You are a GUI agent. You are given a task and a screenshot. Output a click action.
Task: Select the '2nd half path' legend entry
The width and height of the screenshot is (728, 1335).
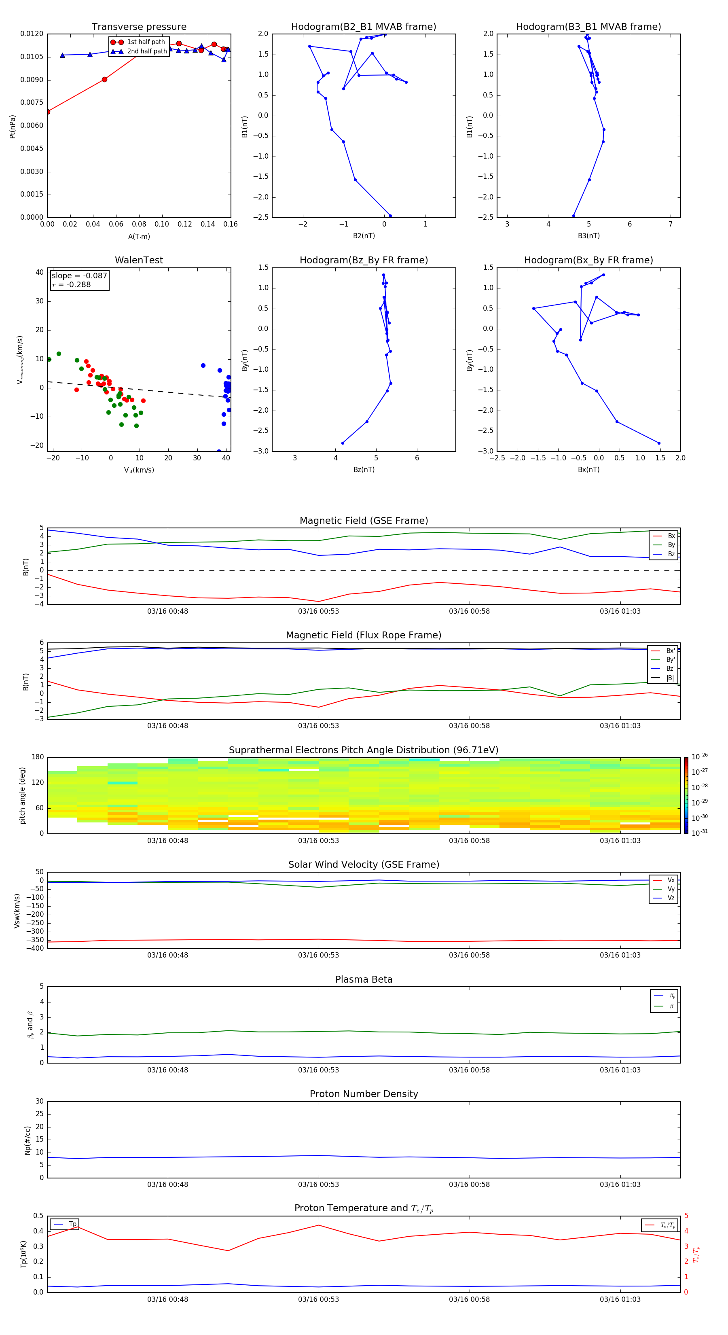click(x=138, y=51)
